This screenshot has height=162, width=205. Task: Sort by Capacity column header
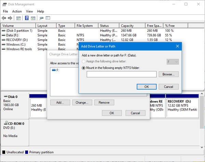pyautogui.click(x=131, y=26)
